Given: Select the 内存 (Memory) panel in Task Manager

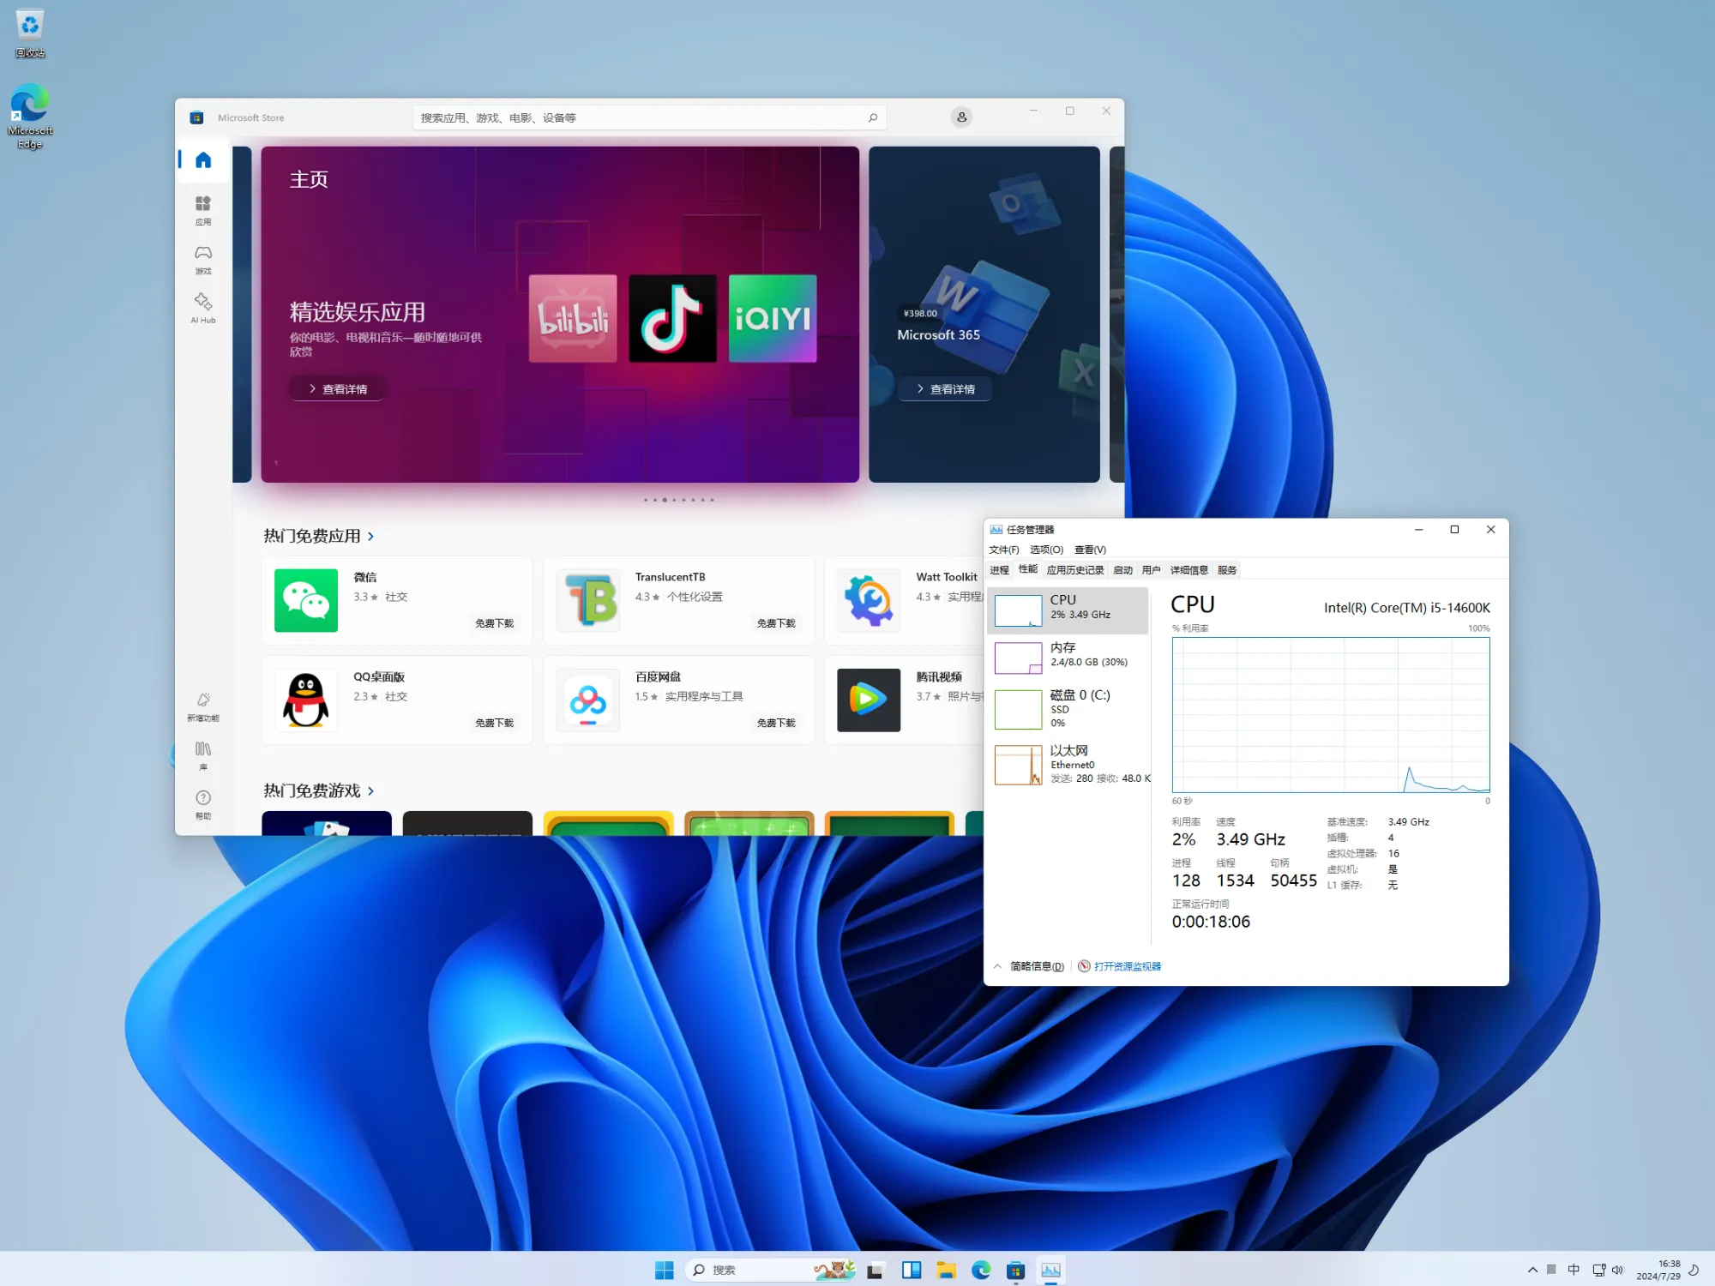Looking at the screenshot, I should (x=1068, y=657).
